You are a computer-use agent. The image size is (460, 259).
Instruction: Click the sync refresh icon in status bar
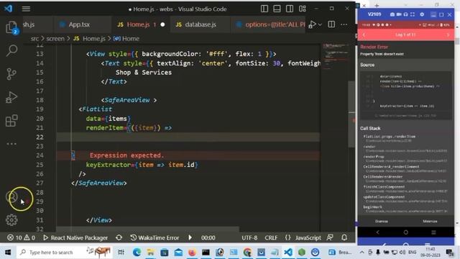coord(119,237)
